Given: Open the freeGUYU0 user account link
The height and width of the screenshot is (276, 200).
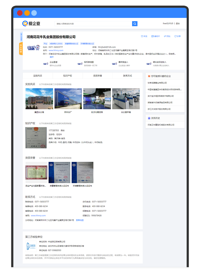Looking at the screenshot, I should click(168, 24).
